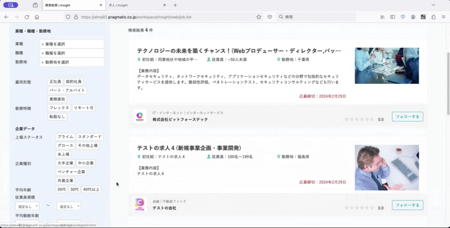Select the 検索結果 | Insight tab
The height and width of the screenshot is (228, 450).
[74, 5]
